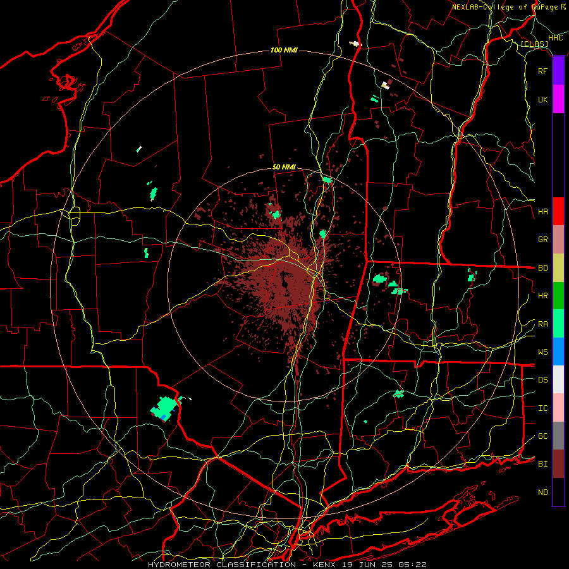Click the 'HHC' product code text
The width and height of the screenshot is (569, 569).
(555, 38)
